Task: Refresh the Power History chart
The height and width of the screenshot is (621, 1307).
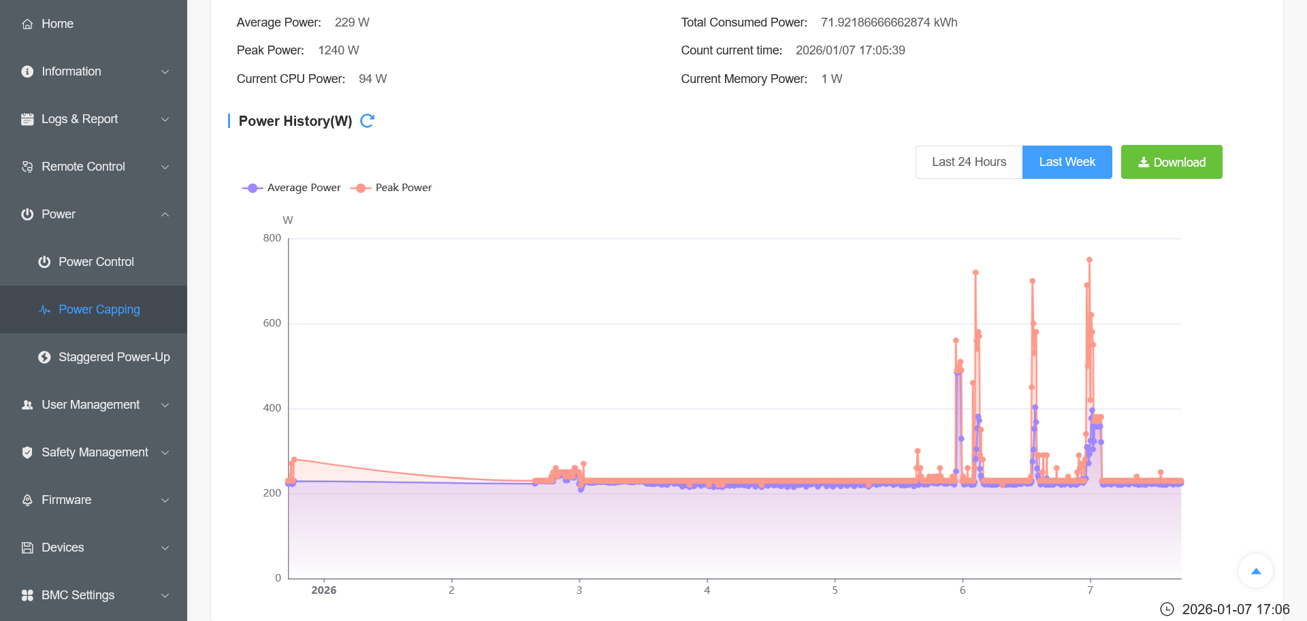Action: click(x=367, y=121)
